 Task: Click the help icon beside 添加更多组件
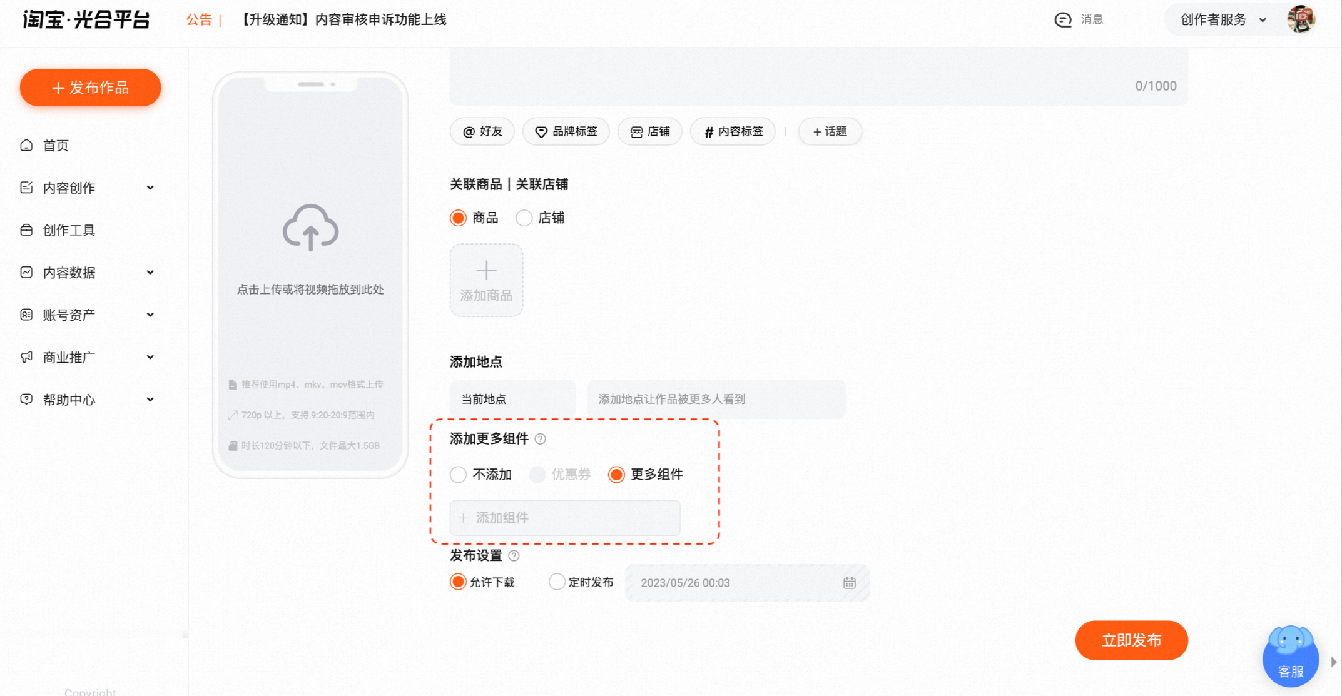[x=541, y=439]
